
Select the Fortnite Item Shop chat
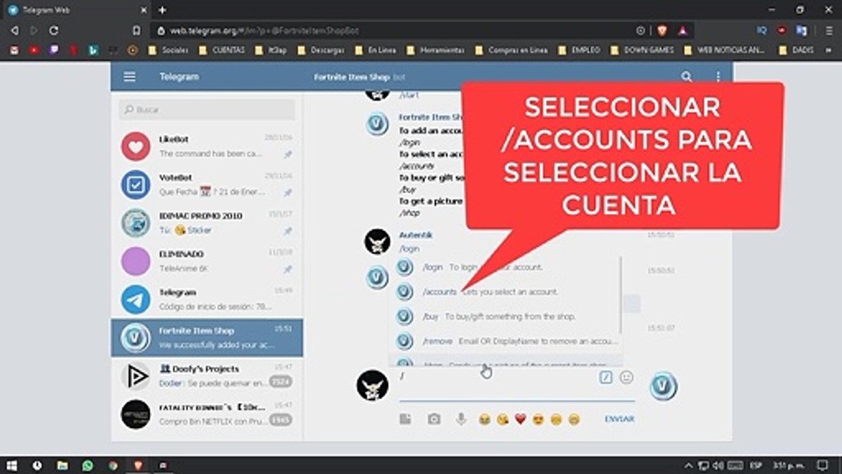[207, 337]
